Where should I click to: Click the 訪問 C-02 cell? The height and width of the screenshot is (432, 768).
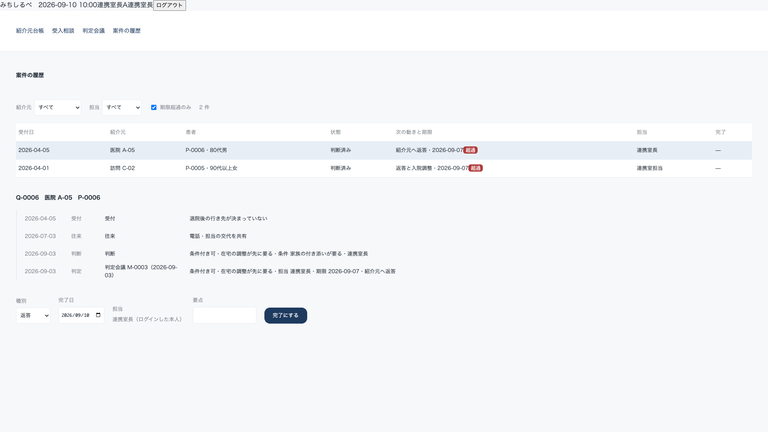(x=122, y=168)
